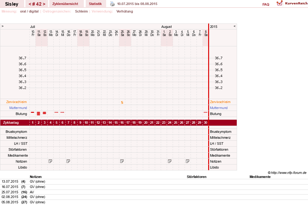
Task: Click heavy bleeding mark on day 2
Action: [39, 113]
